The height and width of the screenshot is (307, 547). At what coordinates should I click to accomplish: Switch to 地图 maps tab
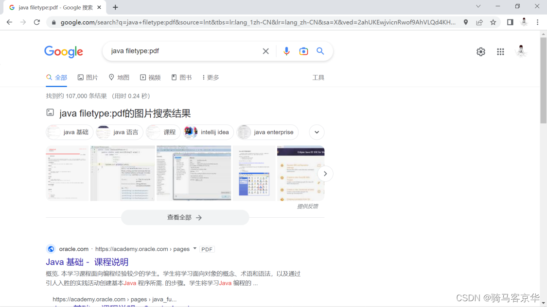coord(119,78)
